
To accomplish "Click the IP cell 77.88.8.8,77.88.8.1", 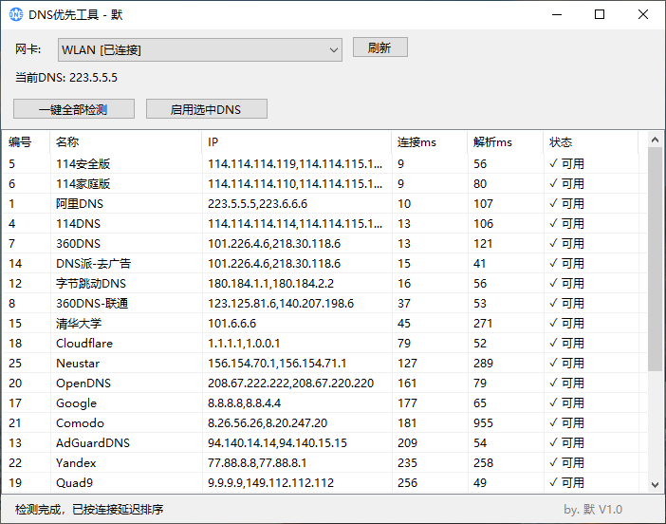I will click(x=257, y=463).
